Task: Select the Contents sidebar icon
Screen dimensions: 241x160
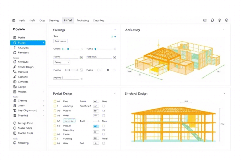Action: pyautogui.click(x=15, y=82)
